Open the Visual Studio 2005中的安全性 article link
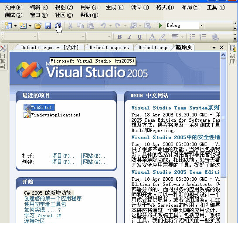 click(176, 137)
